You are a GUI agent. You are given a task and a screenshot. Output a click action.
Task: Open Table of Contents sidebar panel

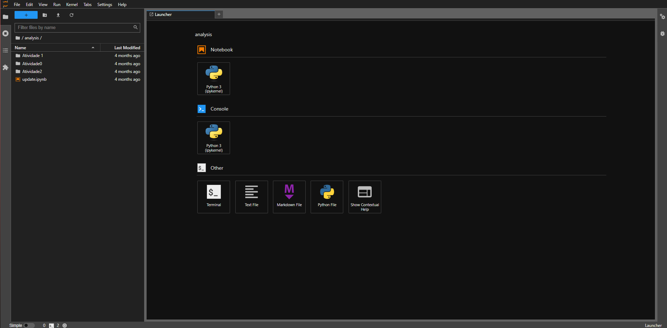pyautogui.click(x=5, y=50)
